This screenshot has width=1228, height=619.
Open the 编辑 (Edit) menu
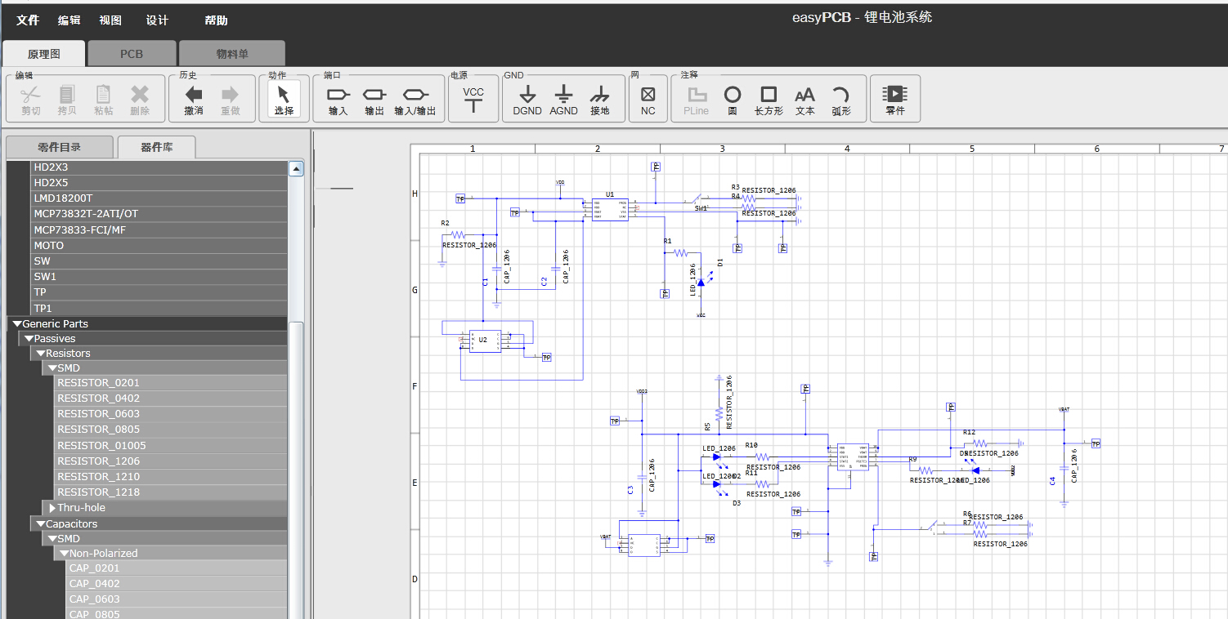[x=69, y=20]
